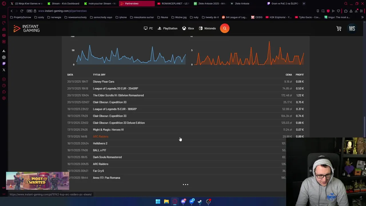Open ARC Raiders highlighted orange link
Image resolution: width=366 pixels, height=206 pixels.
101,136
